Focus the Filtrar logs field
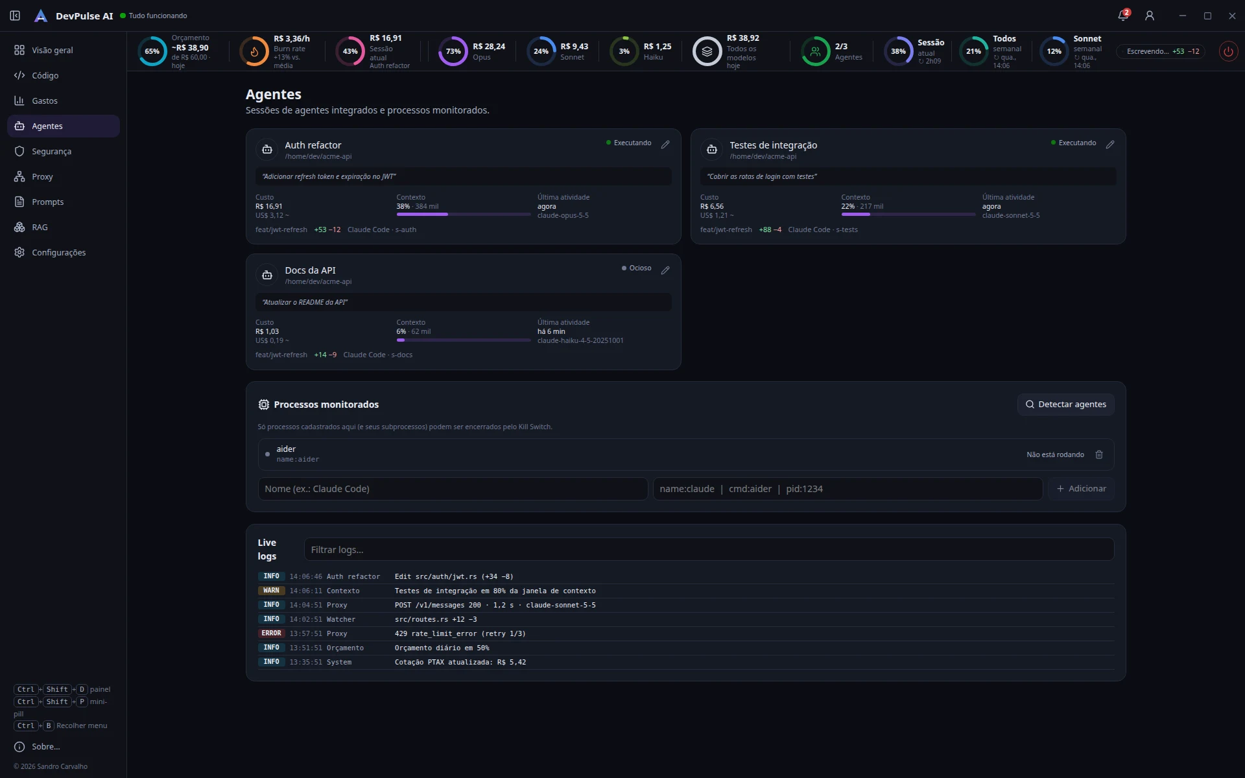 [x=709, y=549]
